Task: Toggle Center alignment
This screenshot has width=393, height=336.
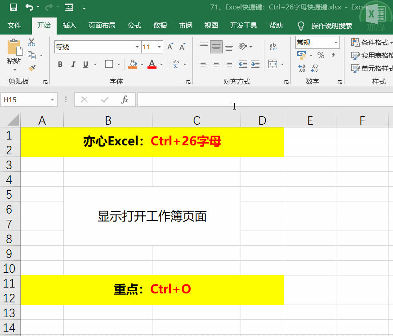Action: (216, 64)
